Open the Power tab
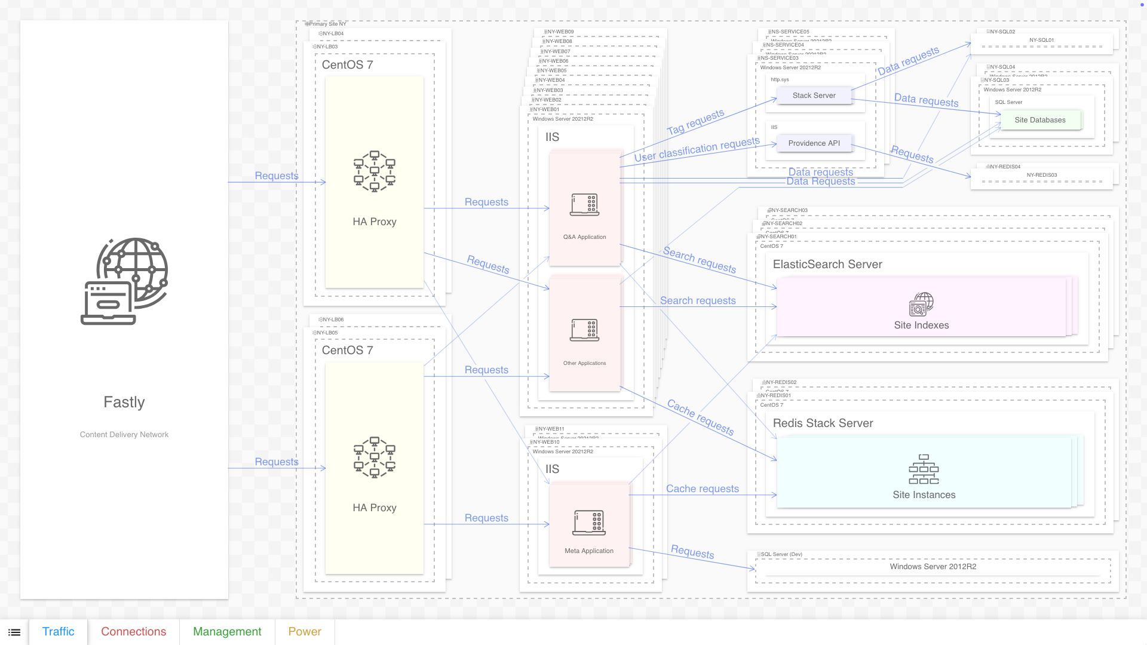The height and width of the screenshot is (645, 1147). (305, 632)
